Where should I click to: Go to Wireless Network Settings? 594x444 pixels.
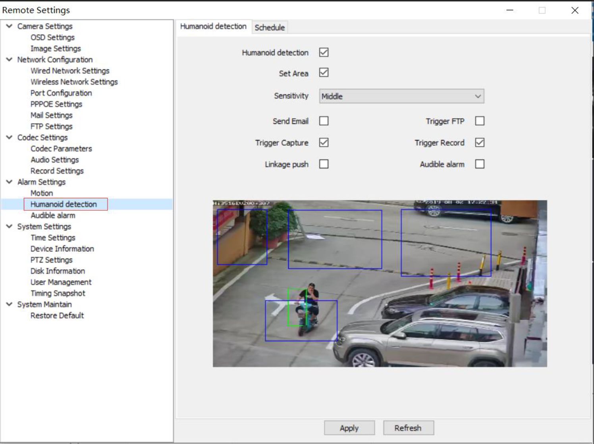pos(74,82)
